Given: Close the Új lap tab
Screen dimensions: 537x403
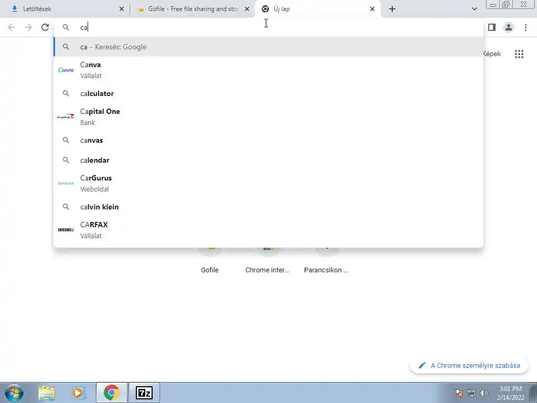Looking at the screenshot, I should pos(372,9).
